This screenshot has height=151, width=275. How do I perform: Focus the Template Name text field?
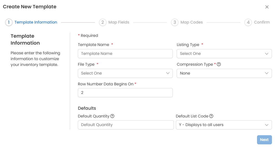[x=125, y=53]
